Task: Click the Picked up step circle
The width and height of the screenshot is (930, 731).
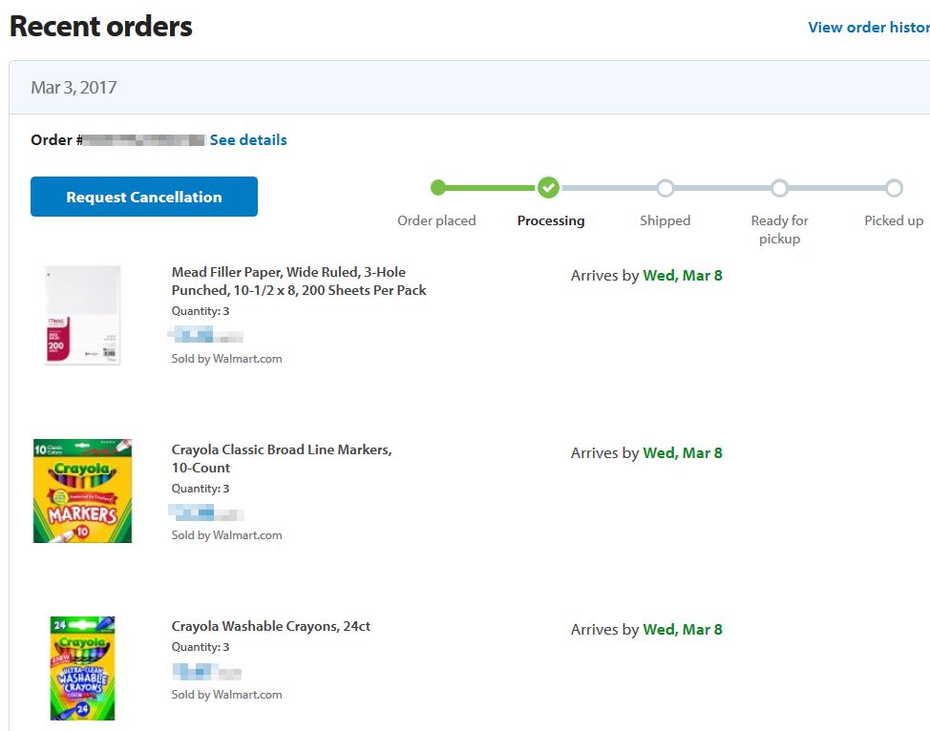Action: [894, 188]
